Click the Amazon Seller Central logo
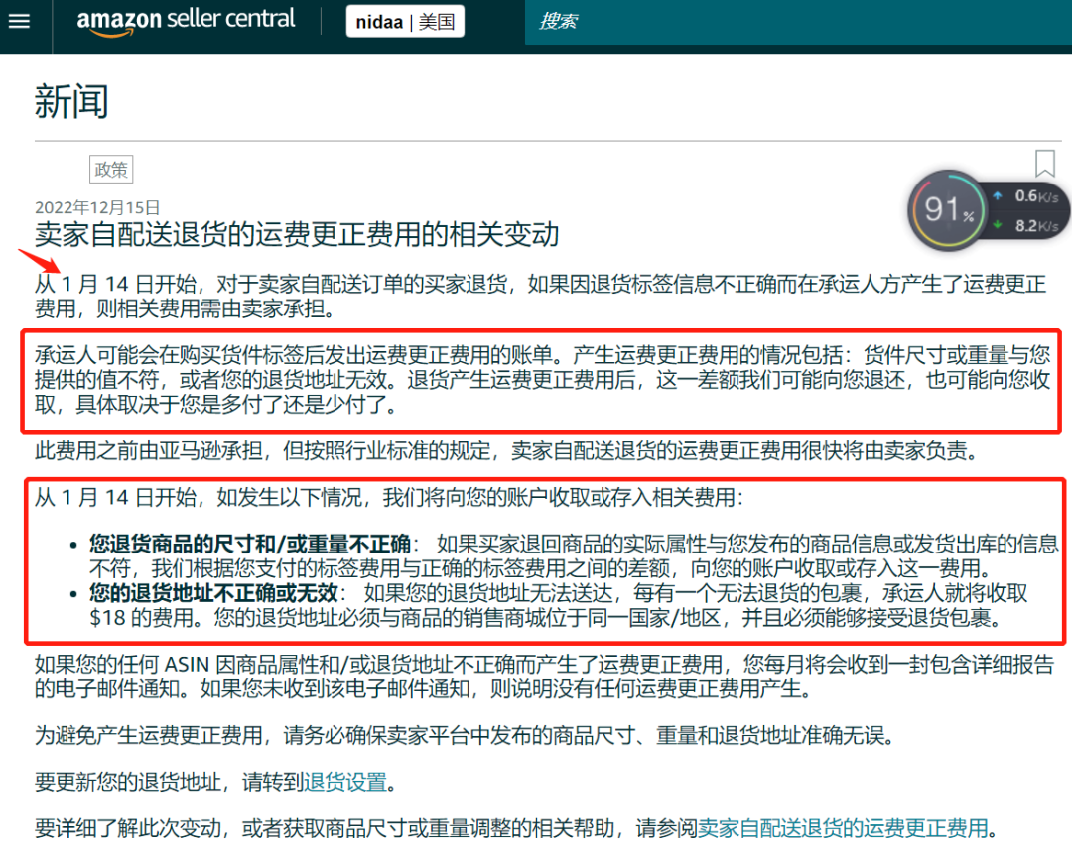Viewport: 1072px width, 860px height. coord(186,21)
